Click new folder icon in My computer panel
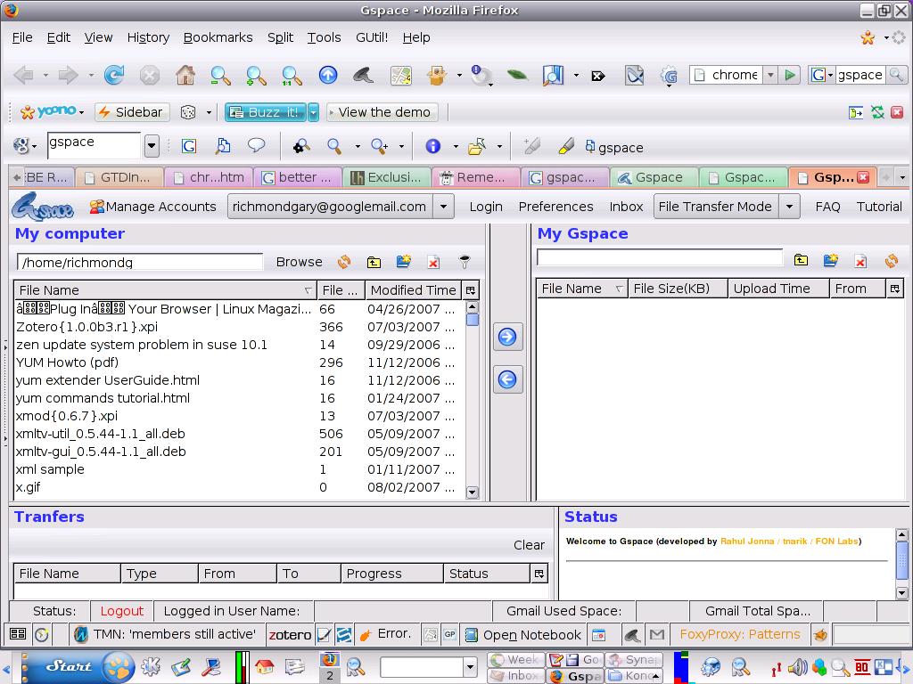Screen dimensions: 913x684 (x=404, y=262)
